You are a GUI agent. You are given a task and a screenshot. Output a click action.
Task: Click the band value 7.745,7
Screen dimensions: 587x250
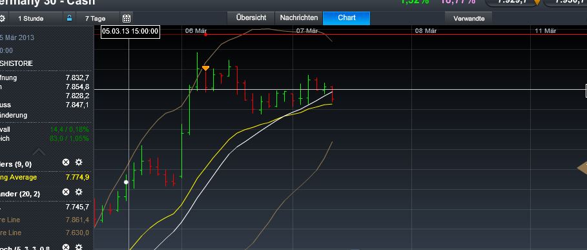77,207
